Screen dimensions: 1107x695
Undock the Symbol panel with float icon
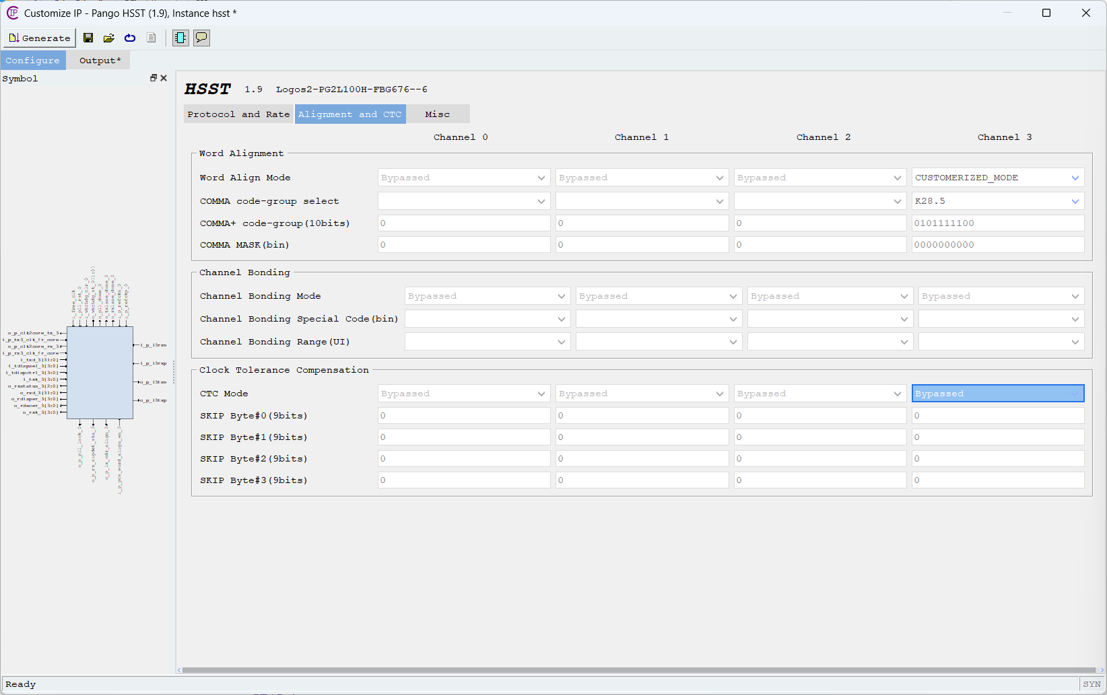coord(154,78)
